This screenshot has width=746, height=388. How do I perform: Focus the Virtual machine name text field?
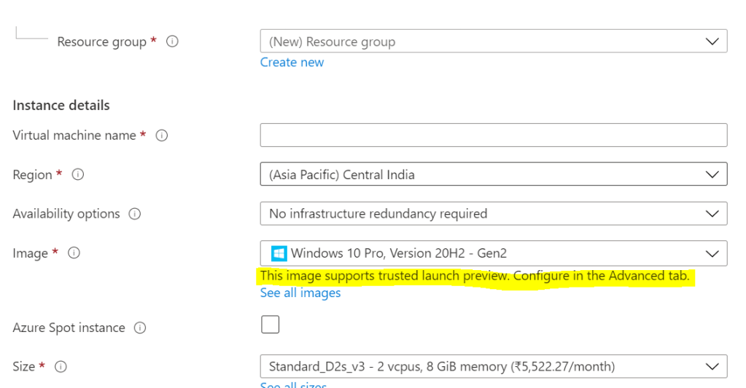[x=493, y=135]
